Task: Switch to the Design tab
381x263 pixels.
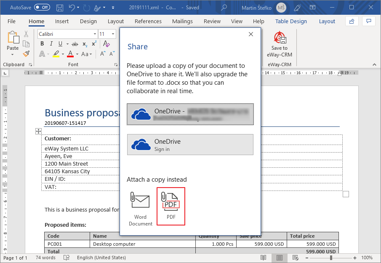Action: [x=88, y=21]
